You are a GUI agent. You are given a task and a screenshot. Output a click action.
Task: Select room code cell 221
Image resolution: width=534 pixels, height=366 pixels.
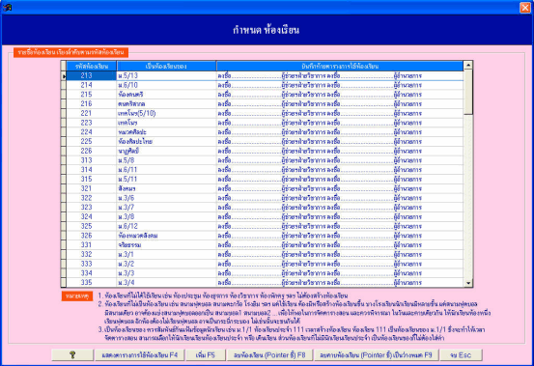[92, 113]
